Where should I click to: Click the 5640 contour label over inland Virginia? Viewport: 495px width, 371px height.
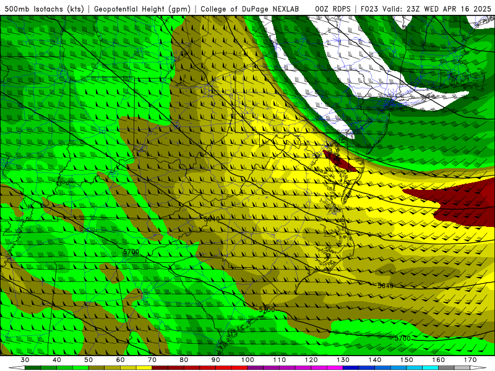point(212,219)
